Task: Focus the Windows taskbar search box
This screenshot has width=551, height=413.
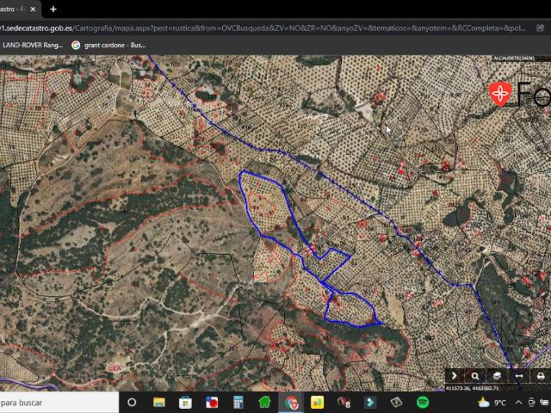Action: point(59,403)
